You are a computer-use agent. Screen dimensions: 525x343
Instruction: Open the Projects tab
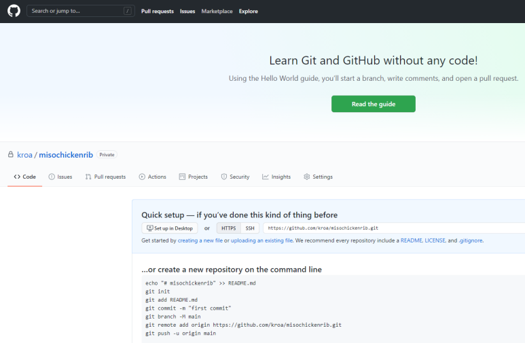[x=193, y=177]
